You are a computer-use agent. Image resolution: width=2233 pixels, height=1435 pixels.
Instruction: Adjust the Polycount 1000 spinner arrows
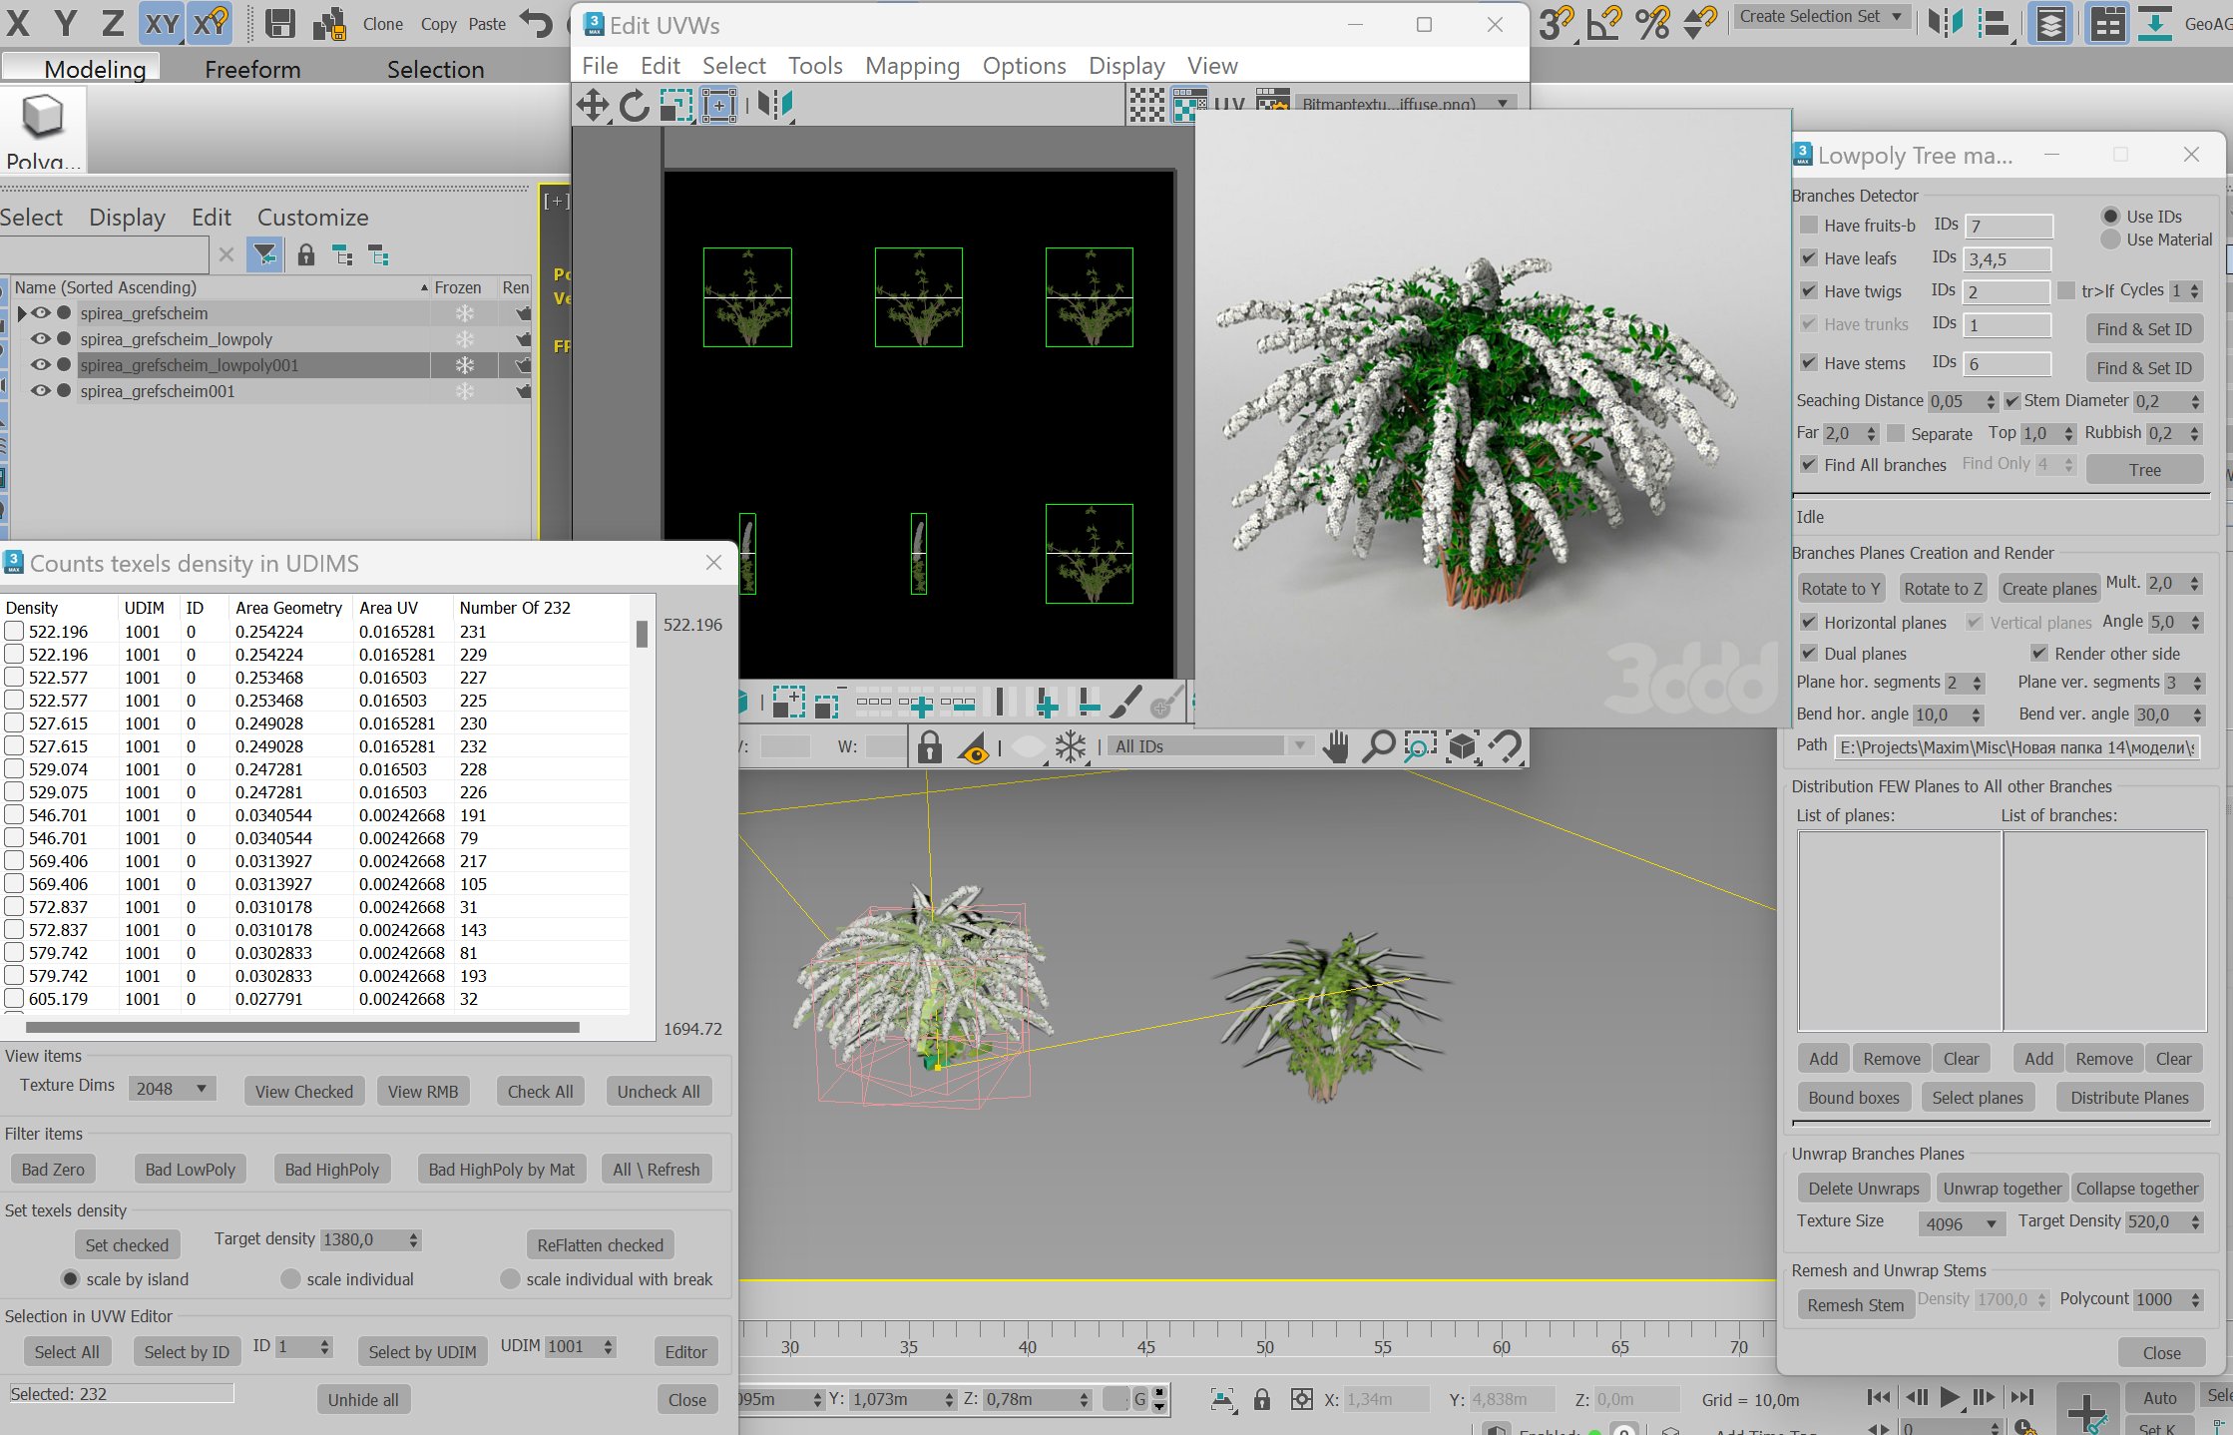point(2195,1299)
